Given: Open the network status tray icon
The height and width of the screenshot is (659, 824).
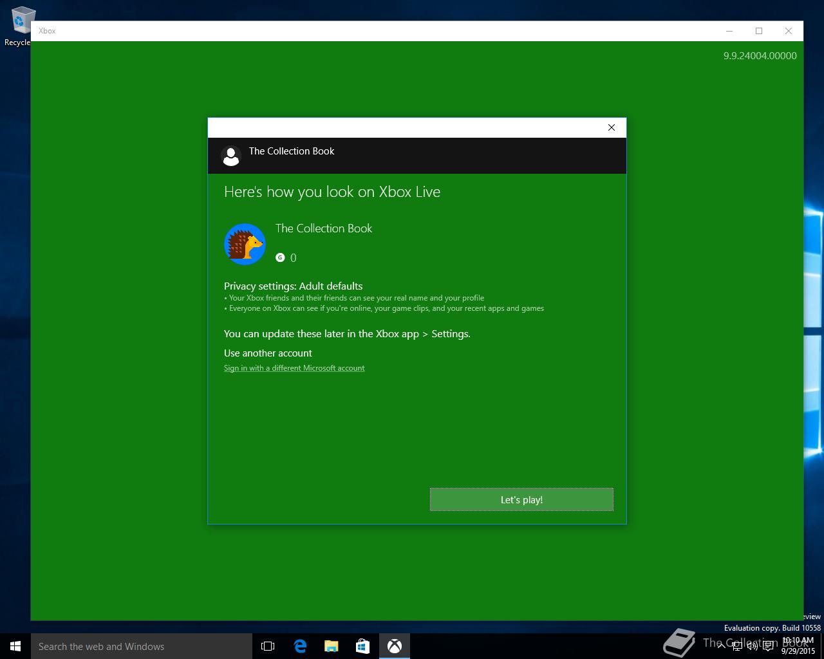Looking at the screenshot, I should [x=738, y=646].
